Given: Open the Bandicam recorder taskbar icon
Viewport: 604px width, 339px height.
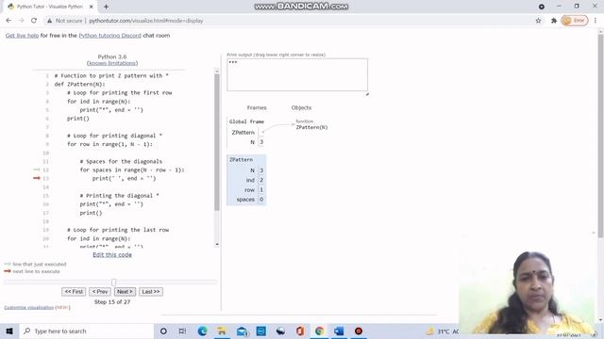Looking at the screenshot, I should [x=359, y=331].
